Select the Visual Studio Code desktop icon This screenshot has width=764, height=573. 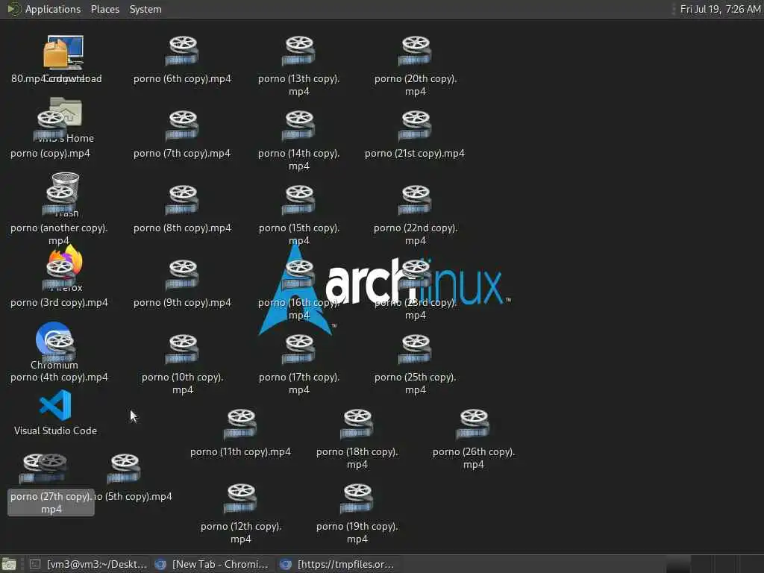tap(55, 405)
